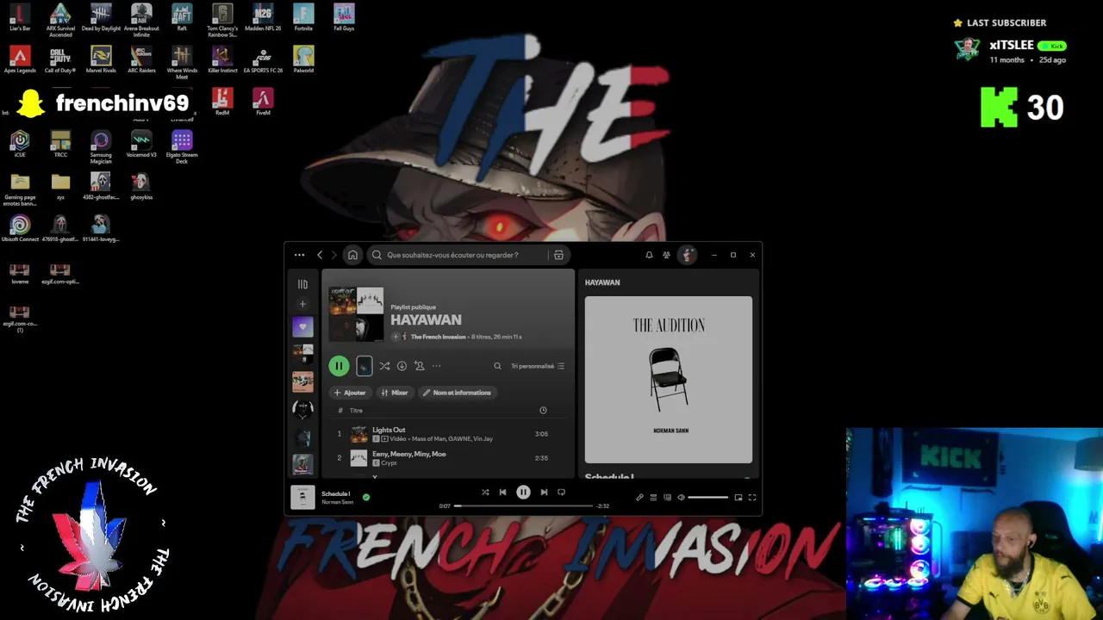Screen dimensions: 1103x620
Task: Go forward in Spotify navigation
Action: (x=334, y=255)
